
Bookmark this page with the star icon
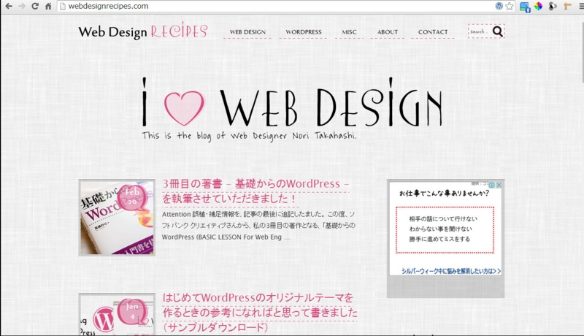[510, 6]
